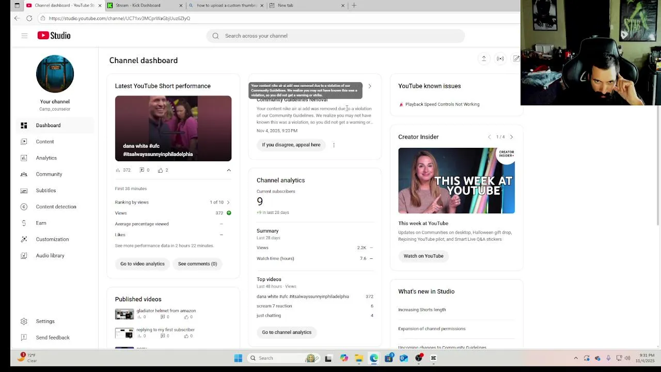Click the search magnifier icon in Studio

point(215,36)
